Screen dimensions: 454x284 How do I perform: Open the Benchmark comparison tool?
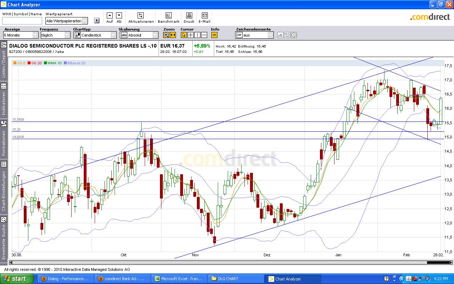[168, 15]
